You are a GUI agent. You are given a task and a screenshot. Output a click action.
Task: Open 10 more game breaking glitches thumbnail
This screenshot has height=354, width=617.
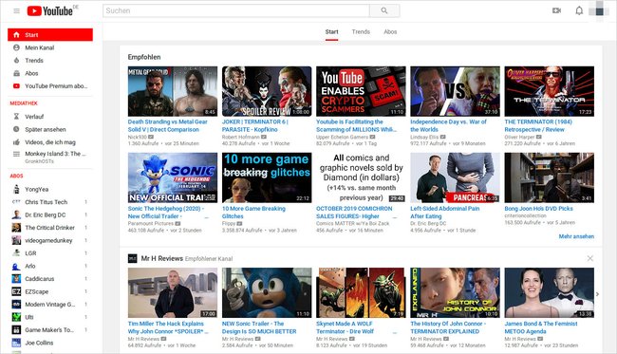(267, 177)
